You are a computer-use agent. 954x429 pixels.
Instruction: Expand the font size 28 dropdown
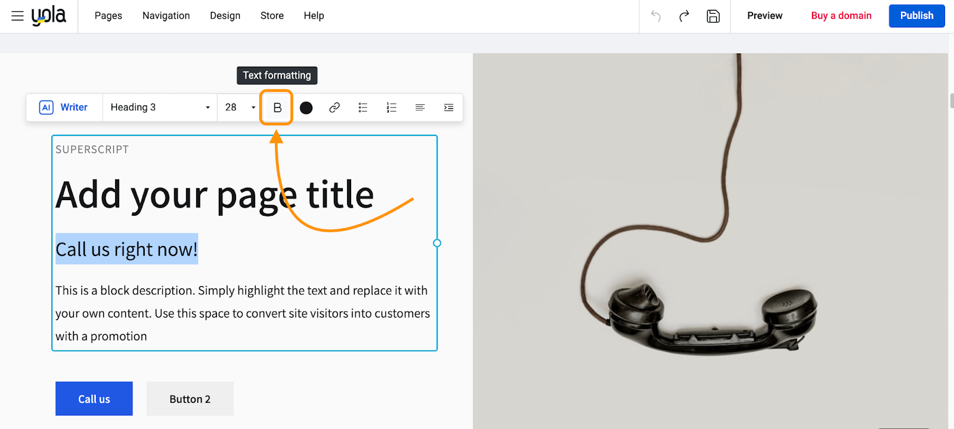pos(240,108)
